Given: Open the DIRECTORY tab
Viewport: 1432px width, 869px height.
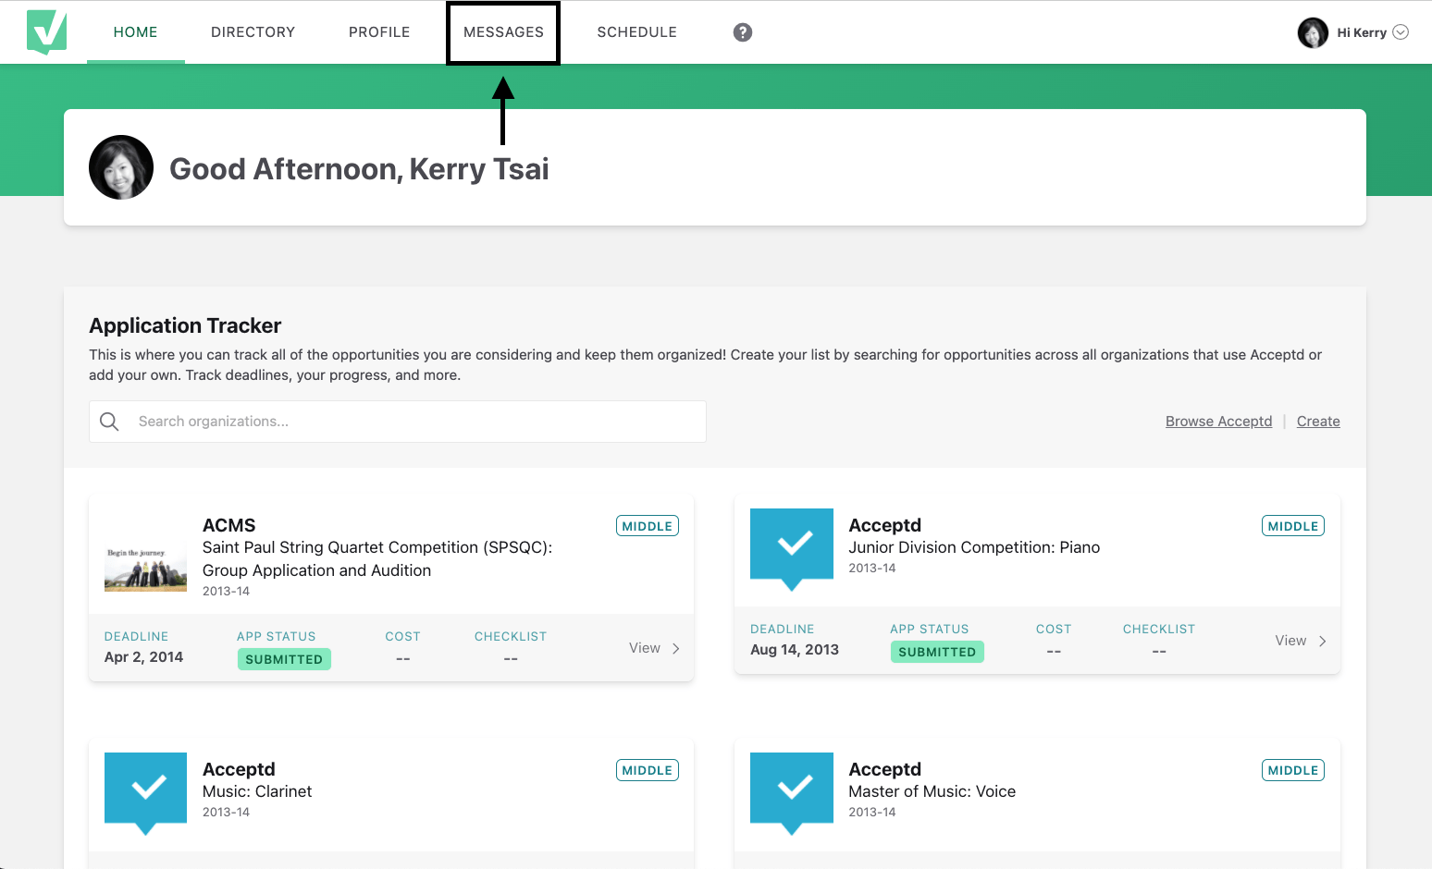Looking at the screenshot, I should coord(253,32).
